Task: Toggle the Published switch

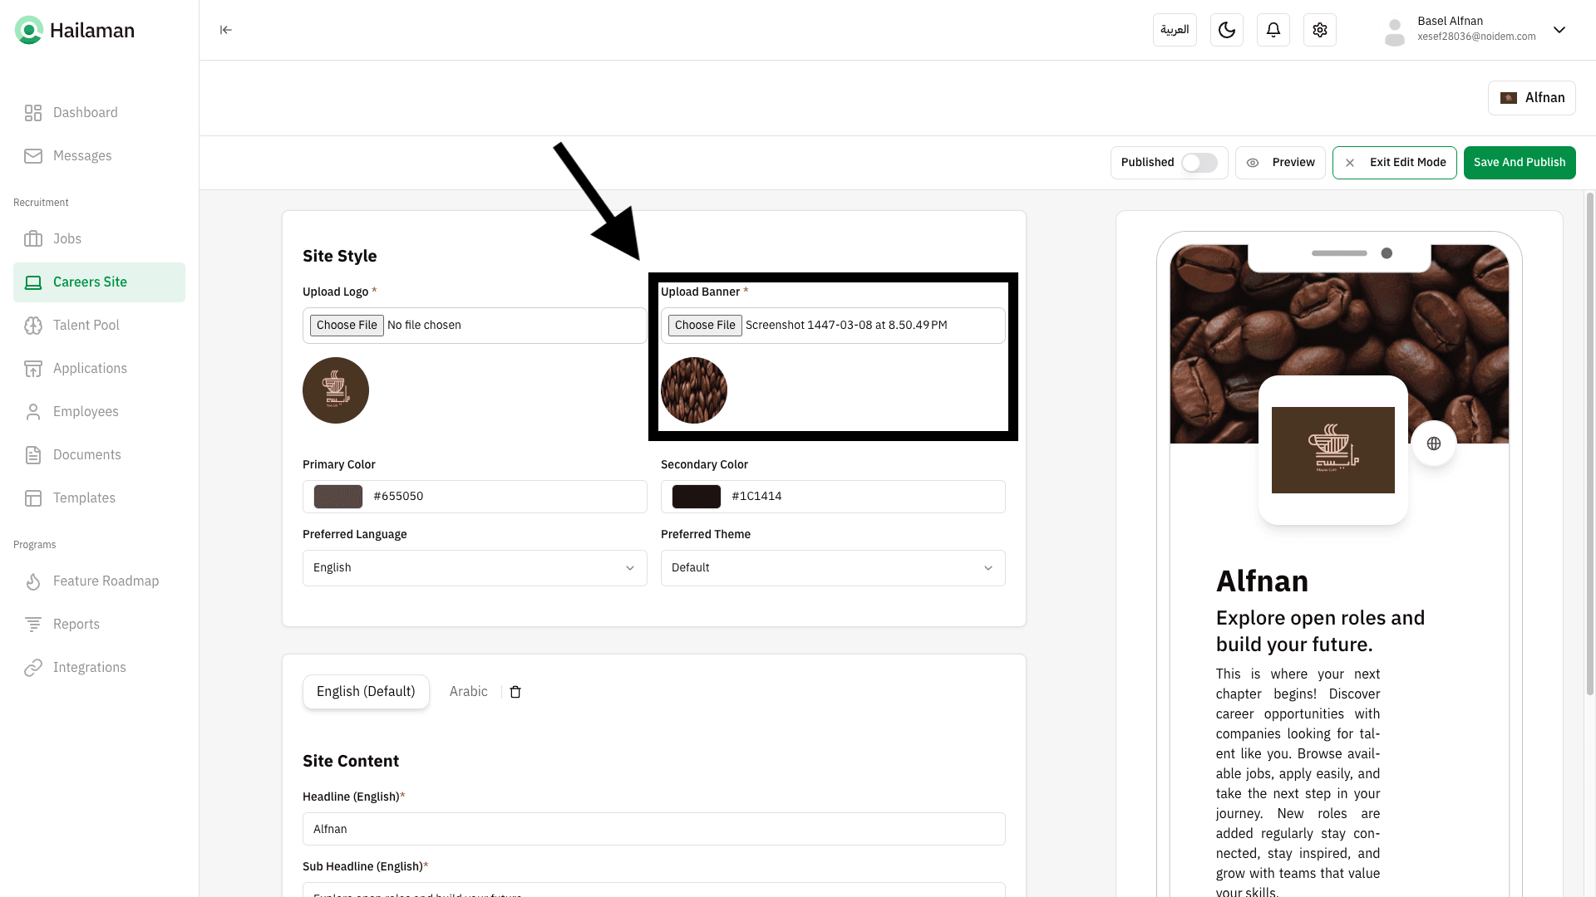Action: [1199, 163]
